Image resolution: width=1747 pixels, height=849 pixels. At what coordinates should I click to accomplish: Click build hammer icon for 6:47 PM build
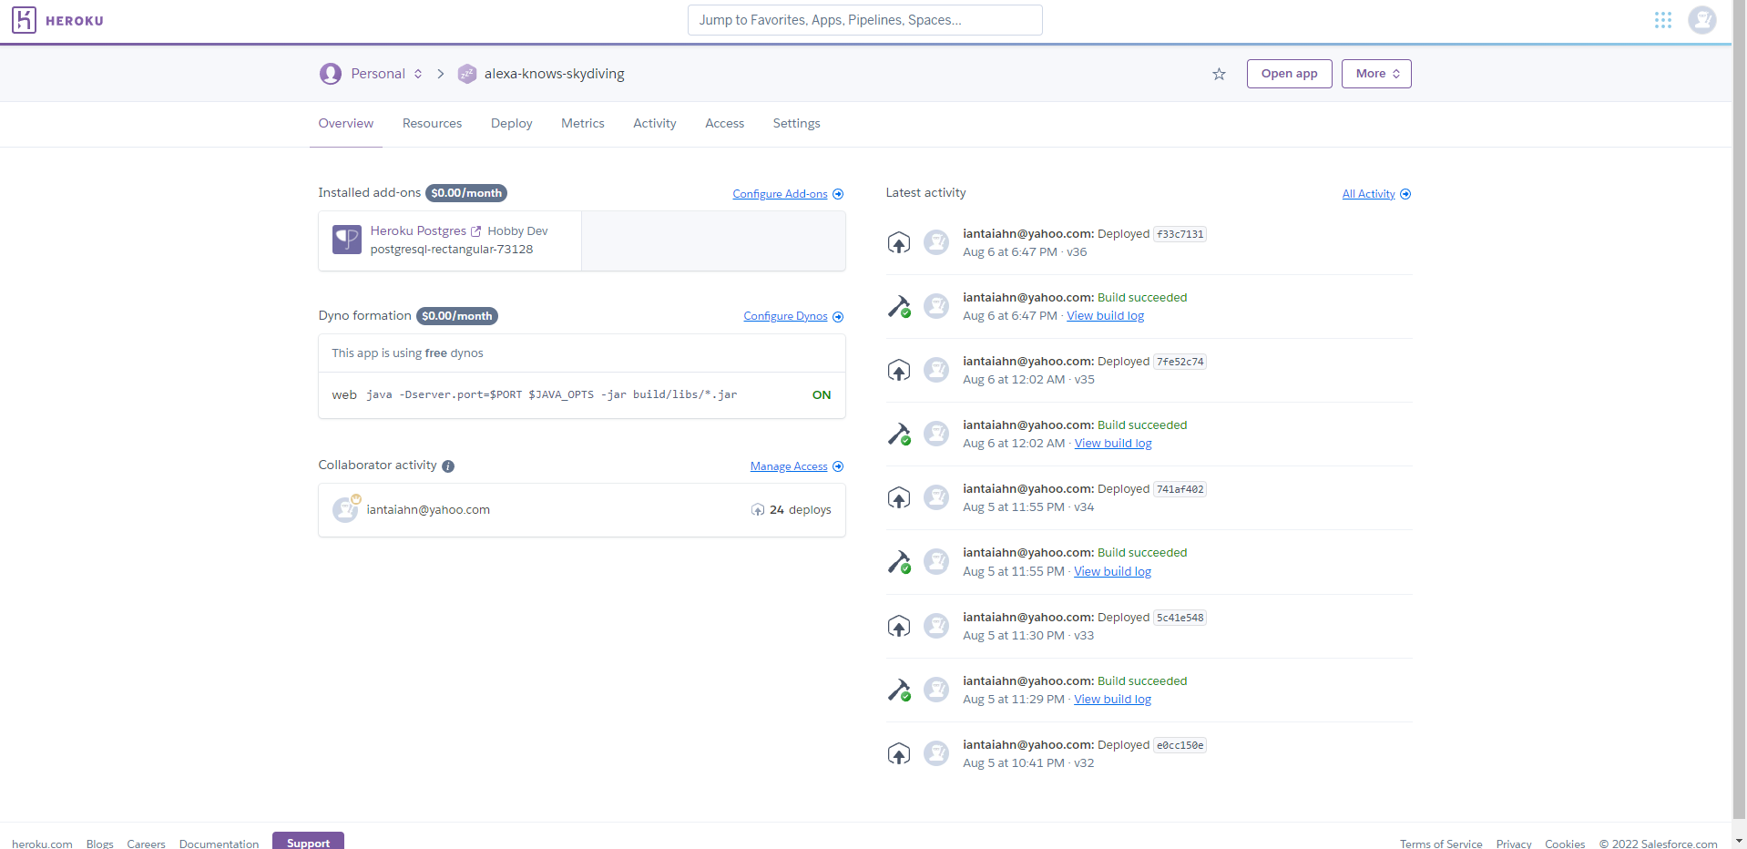pos(899,307)
